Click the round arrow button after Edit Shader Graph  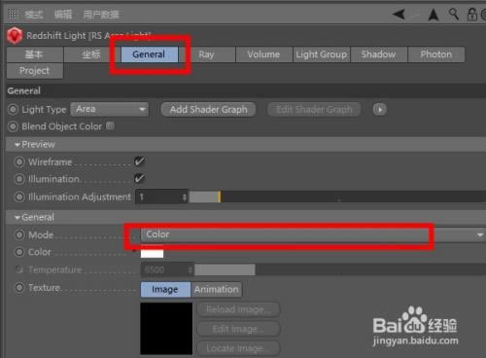tap(380, 110)
